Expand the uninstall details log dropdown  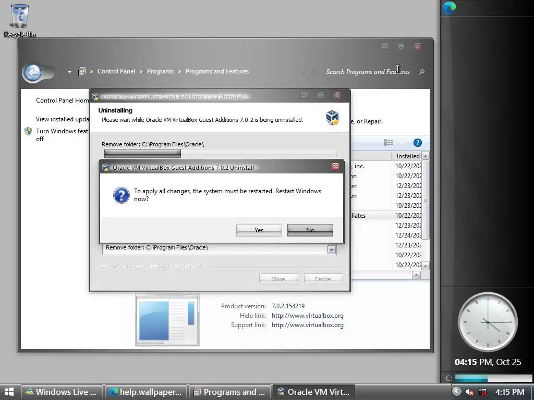coord(331,250)
